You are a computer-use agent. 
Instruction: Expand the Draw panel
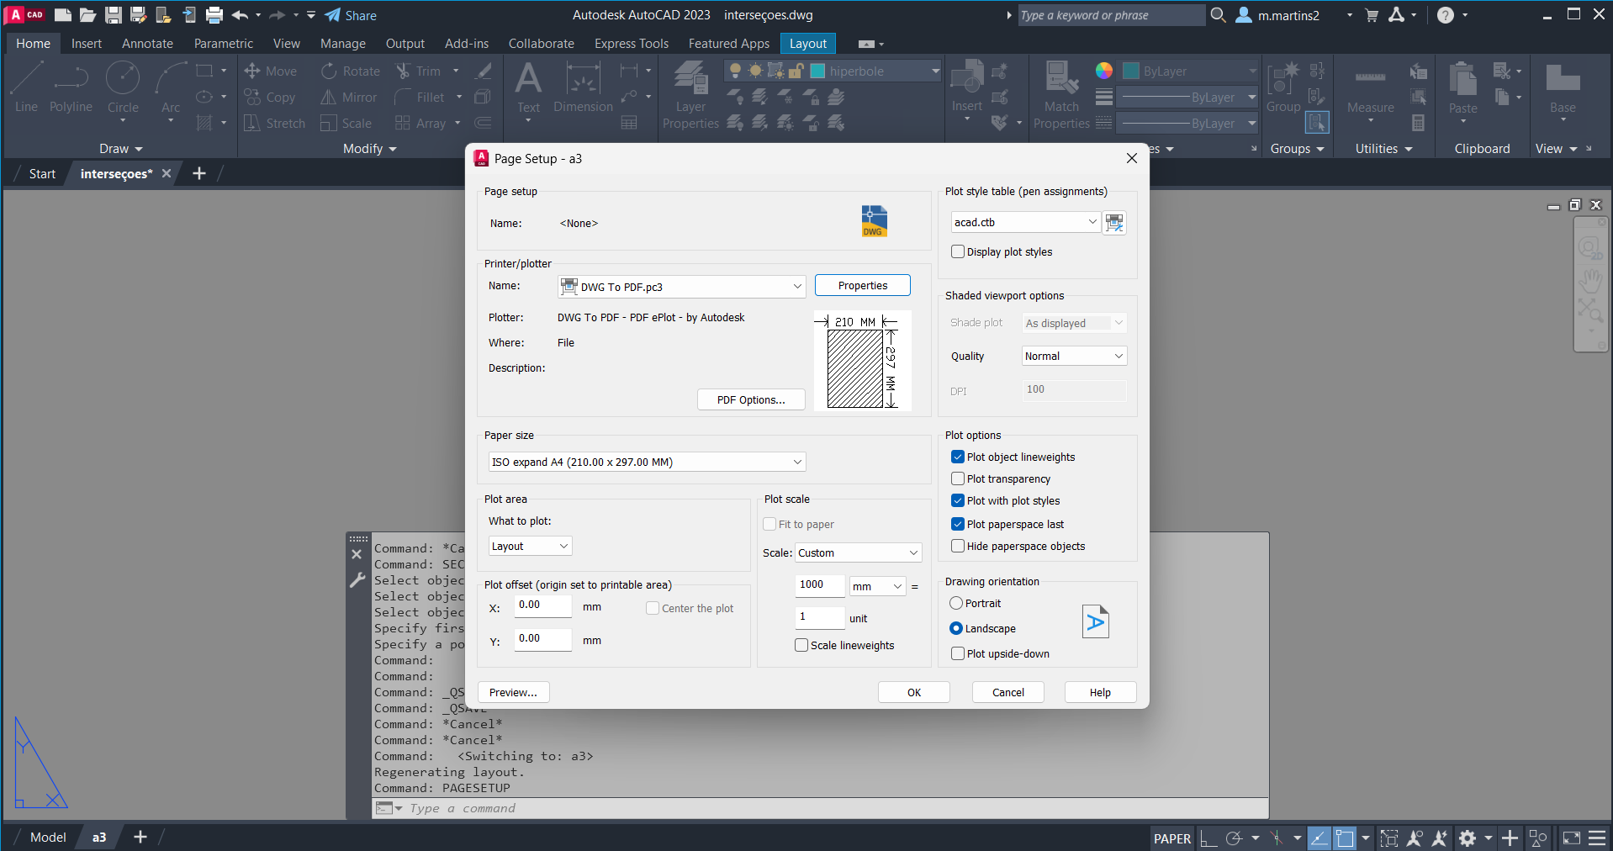pyautogui.click(x=121, y=149)
